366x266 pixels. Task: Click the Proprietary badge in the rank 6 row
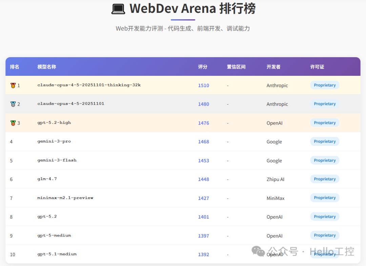324,179
